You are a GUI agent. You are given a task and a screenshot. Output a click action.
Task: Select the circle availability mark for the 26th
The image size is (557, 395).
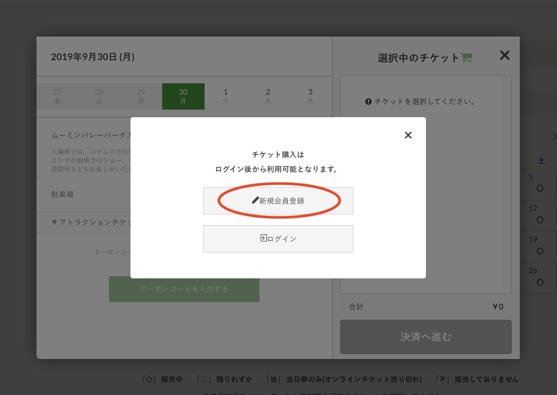click(540, 282)
